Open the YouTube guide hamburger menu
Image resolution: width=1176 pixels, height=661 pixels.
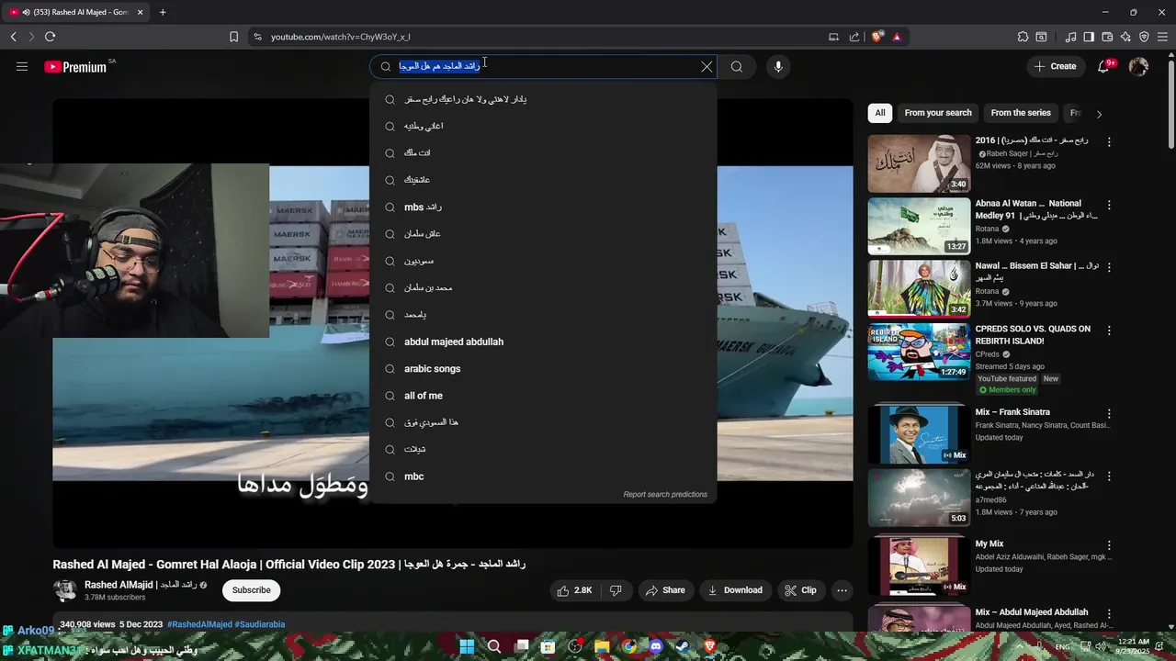(x=22, y=66)
